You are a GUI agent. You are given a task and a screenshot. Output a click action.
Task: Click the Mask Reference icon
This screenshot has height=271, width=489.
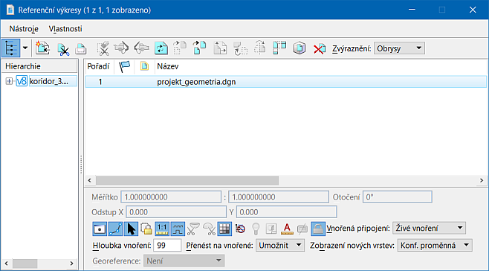(81, 48)
